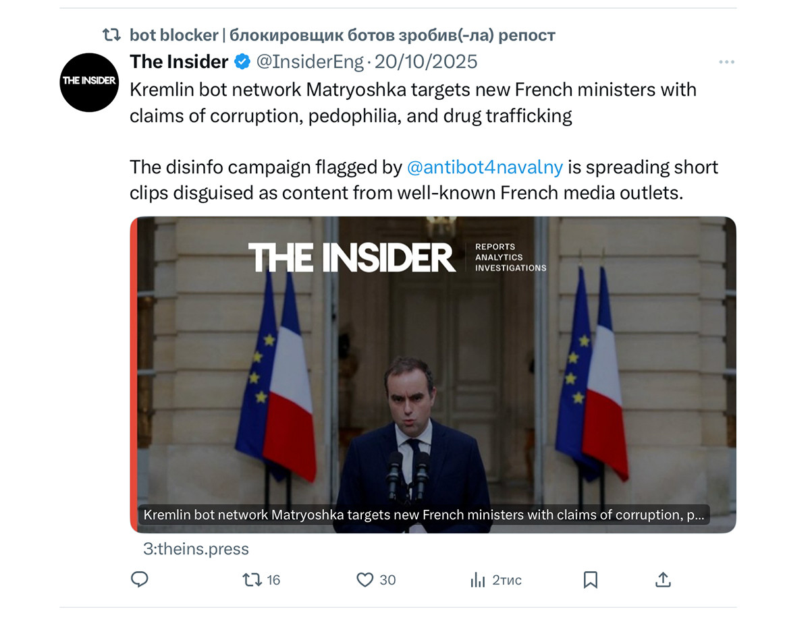
Task: Bookmark this tweet from The Insider
Action: 590,579
